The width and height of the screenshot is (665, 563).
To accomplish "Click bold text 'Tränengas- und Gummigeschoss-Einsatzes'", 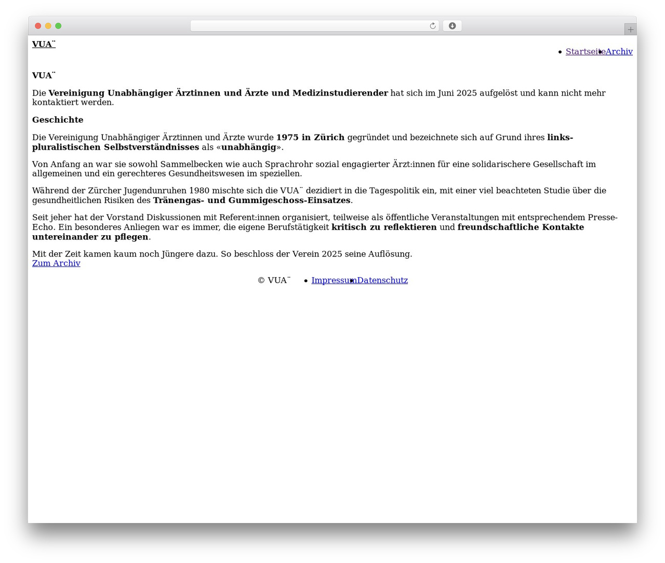I will 251,200.
